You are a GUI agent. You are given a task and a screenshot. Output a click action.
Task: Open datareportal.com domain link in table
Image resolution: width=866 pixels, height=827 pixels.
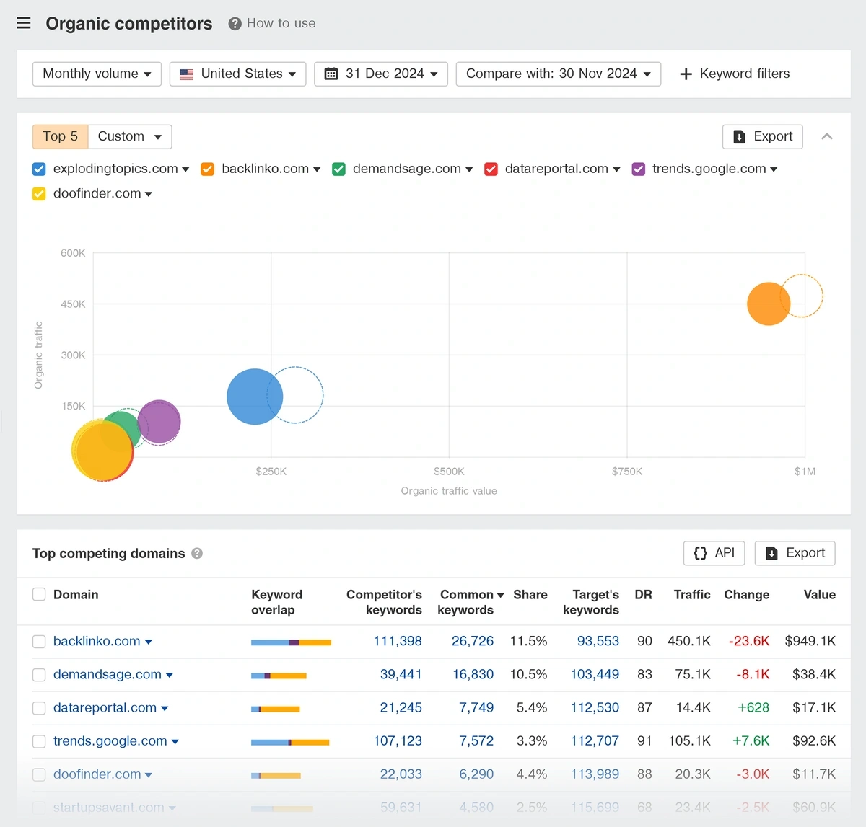[x=105, y=708]
